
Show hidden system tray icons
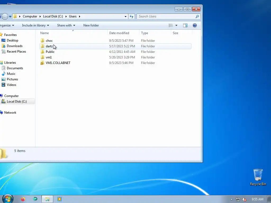point(231,199)
